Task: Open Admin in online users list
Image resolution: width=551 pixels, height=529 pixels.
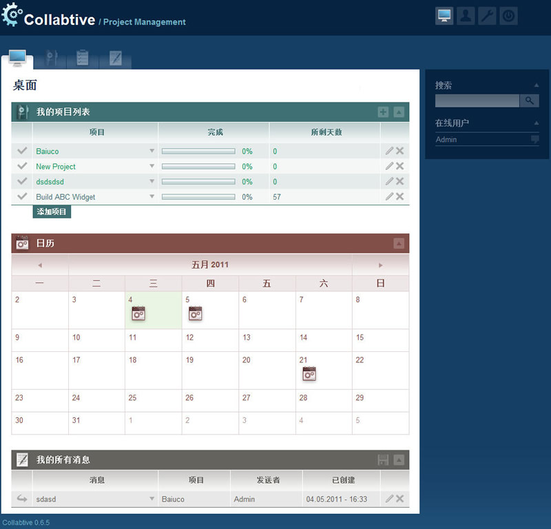Action: pos(446,140)
